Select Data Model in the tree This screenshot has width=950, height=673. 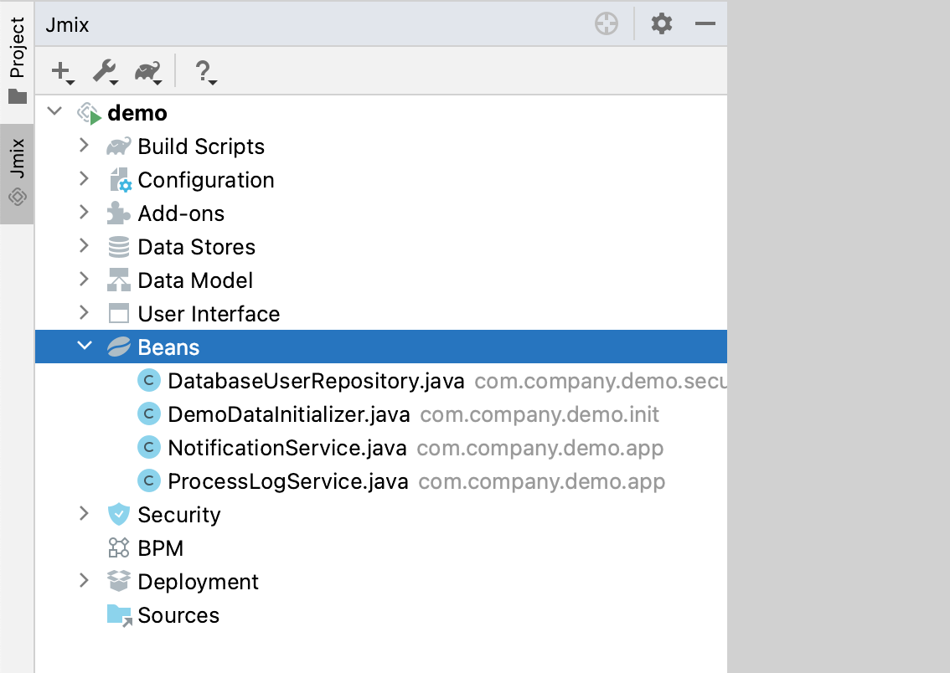(x=195, y=280)
